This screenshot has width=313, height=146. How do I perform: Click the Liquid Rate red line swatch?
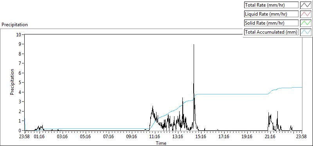pos(306,14)
